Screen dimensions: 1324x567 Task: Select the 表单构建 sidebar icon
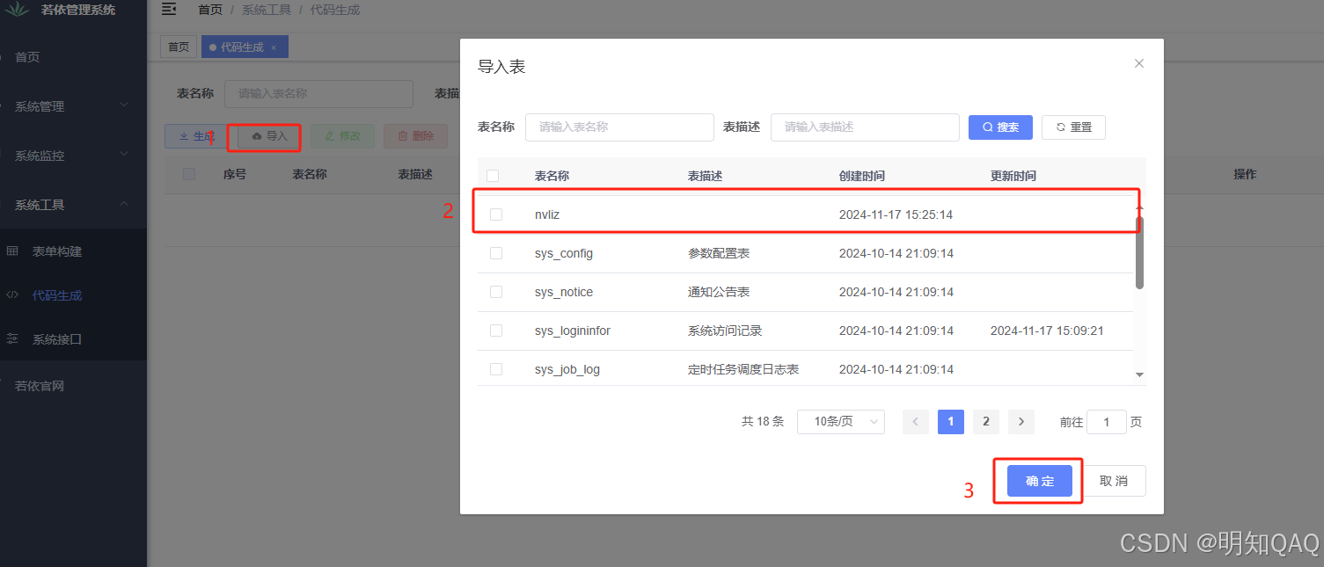[x=12, y=251]
